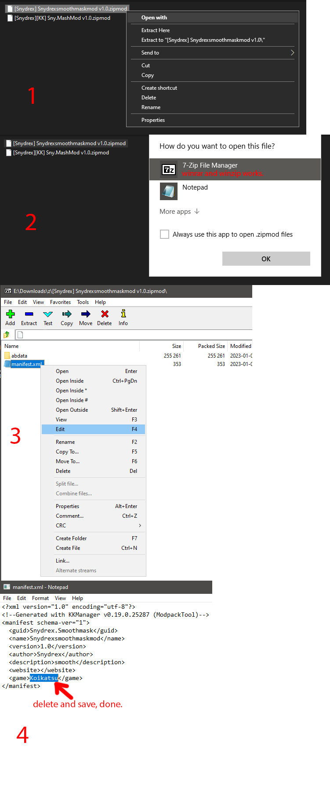The height and width of the screenshot is (812, 330).
Task: Click the Move toolbar icon in 7-Zip
Action: [86, 314]
